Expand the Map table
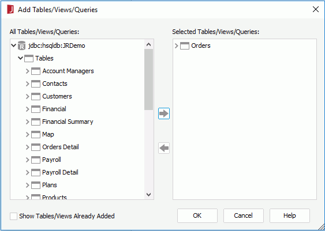 point(27,134)
